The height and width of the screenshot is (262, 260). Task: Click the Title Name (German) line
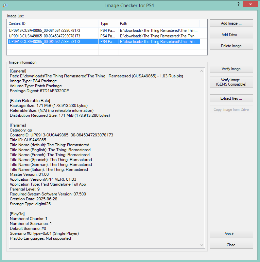click(x=51, y=164)
